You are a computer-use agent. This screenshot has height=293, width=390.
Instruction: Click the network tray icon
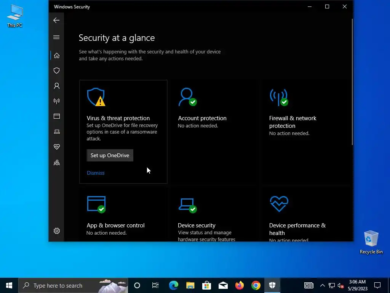click(332, 285)
